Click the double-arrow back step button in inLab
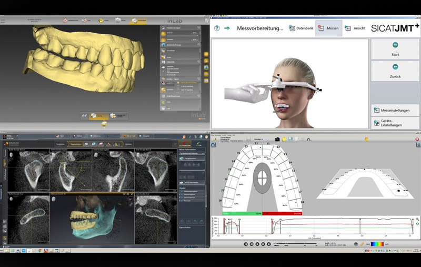 tap(84, 116)
